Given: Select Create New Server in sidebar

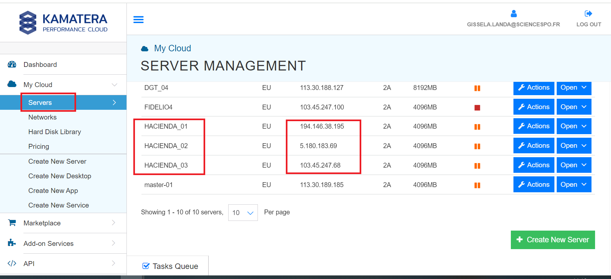Looking at the screenshot, I should tap(57, 161).
